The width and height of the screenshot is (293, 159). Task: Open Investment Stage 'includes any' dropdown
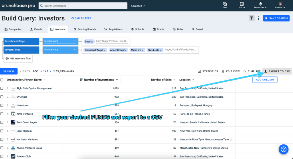60,41
